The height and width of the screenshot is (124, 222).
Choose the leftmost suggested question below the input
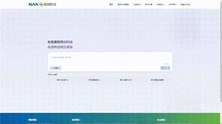click(x=63, y=80)
